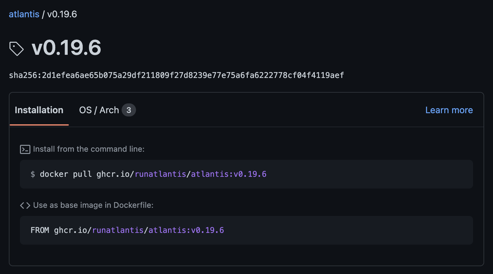
Task: Click the terminal icon before install instructions
Action: coord(25,149)
